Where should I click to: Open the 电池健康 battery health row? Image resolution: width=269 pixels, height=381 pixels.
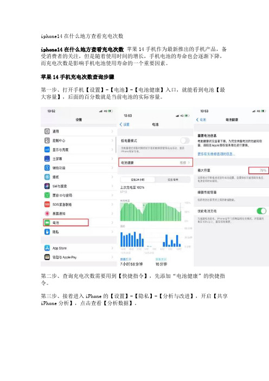[156, 163]
